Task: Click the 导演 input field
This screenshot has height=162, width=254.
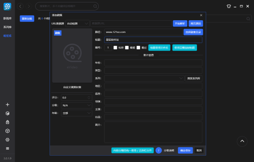Action: [153, 102]
